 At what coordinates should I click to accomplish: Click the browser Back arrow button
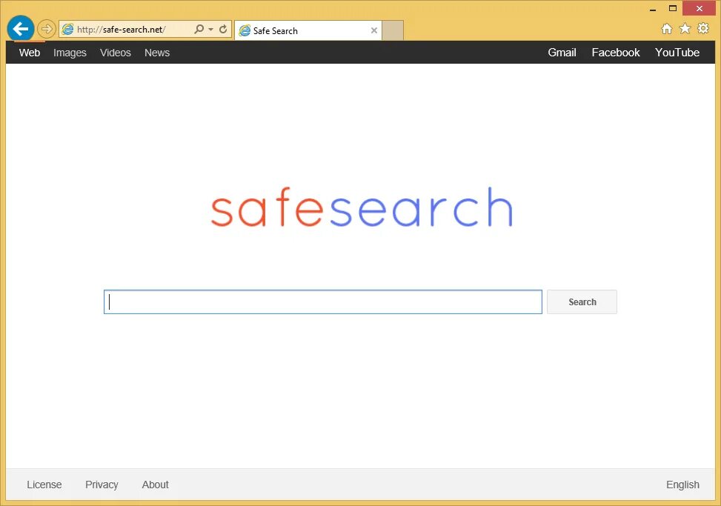[20, 29]
